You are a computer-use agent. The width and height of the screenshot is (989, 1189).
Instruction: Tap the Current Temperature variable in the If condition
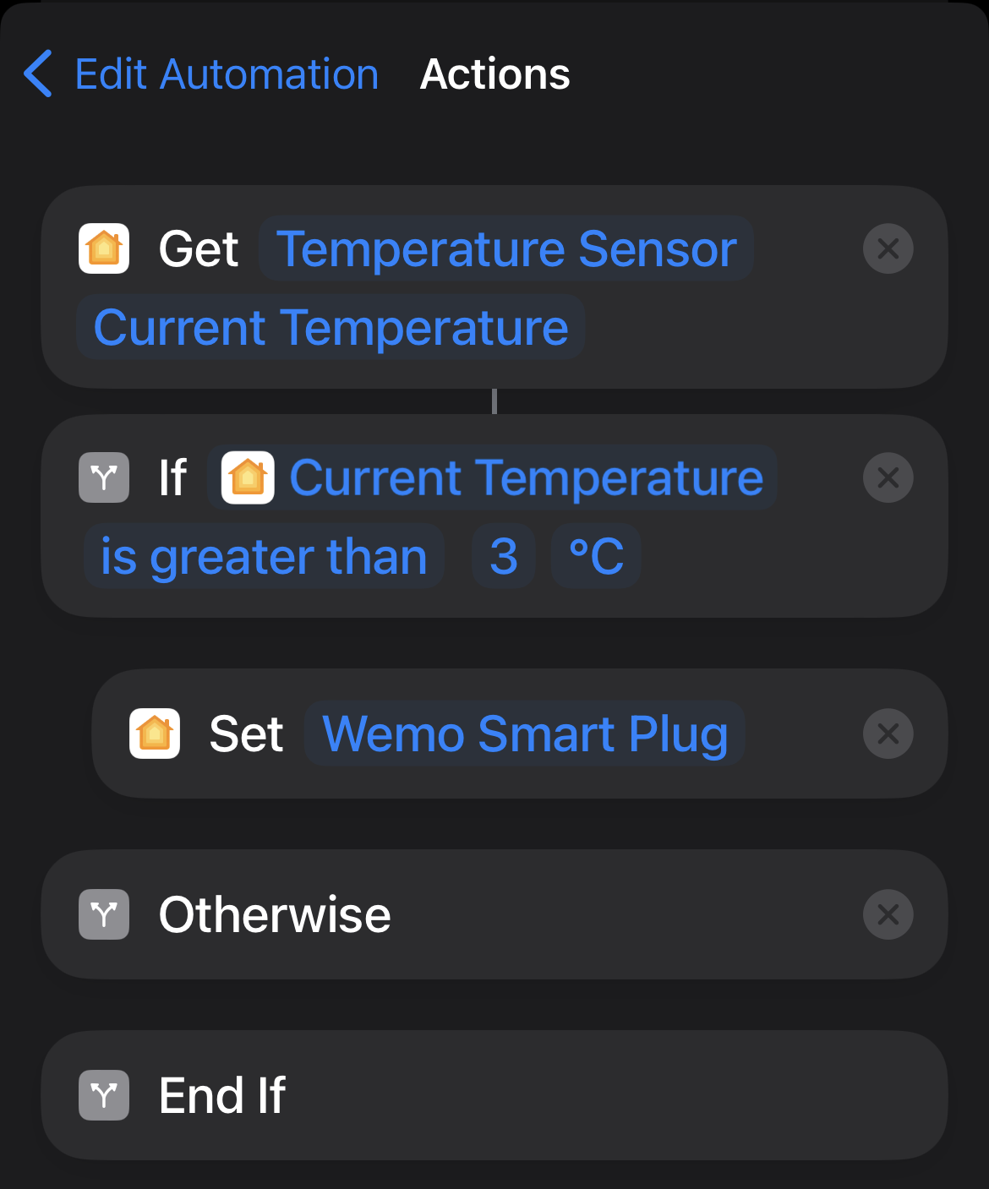tap(526, 477)
